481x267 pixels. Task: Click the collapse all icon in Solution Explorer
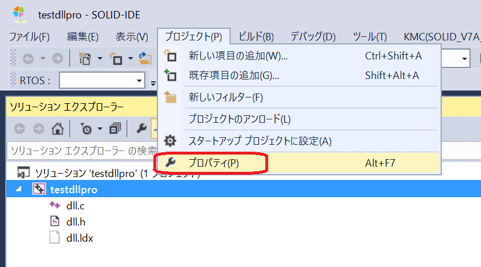115,129
